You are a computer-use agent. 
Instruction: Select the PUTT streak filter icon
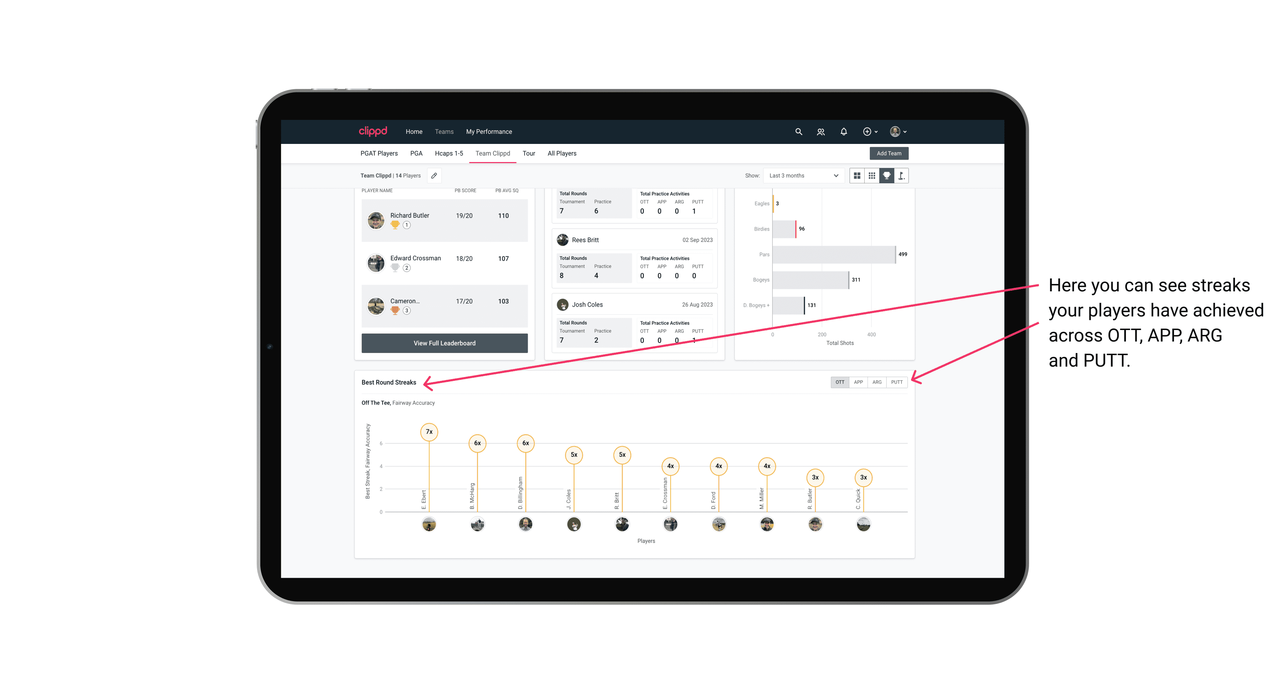pos(897,382)
